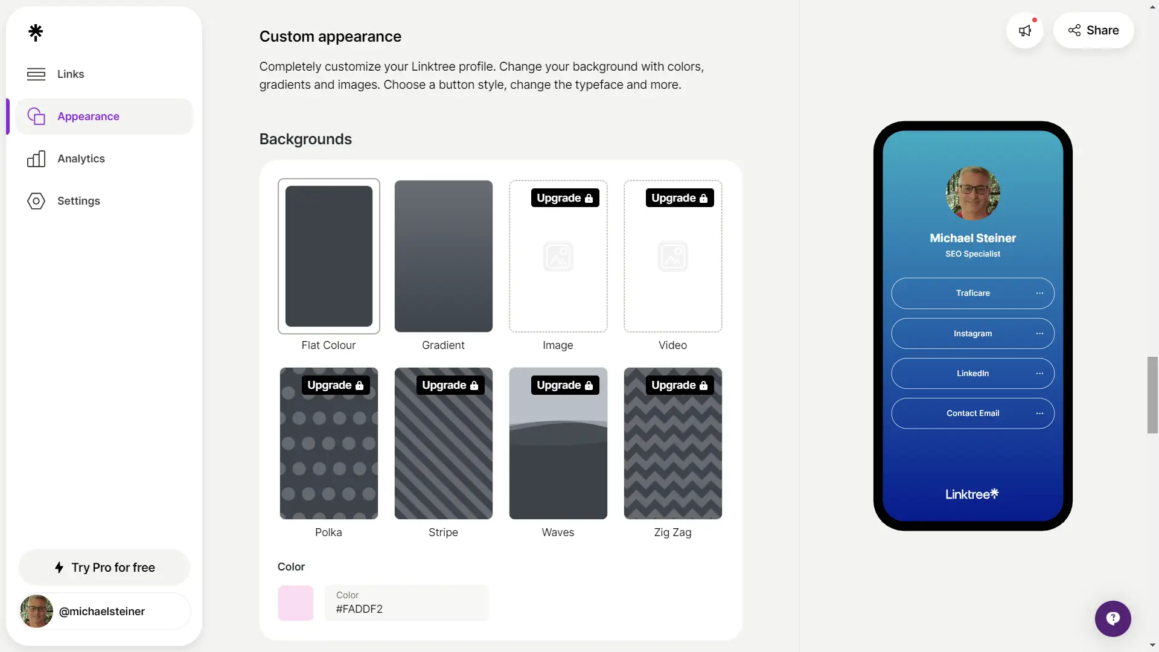Expand the Instagram link options menu

1039,334
